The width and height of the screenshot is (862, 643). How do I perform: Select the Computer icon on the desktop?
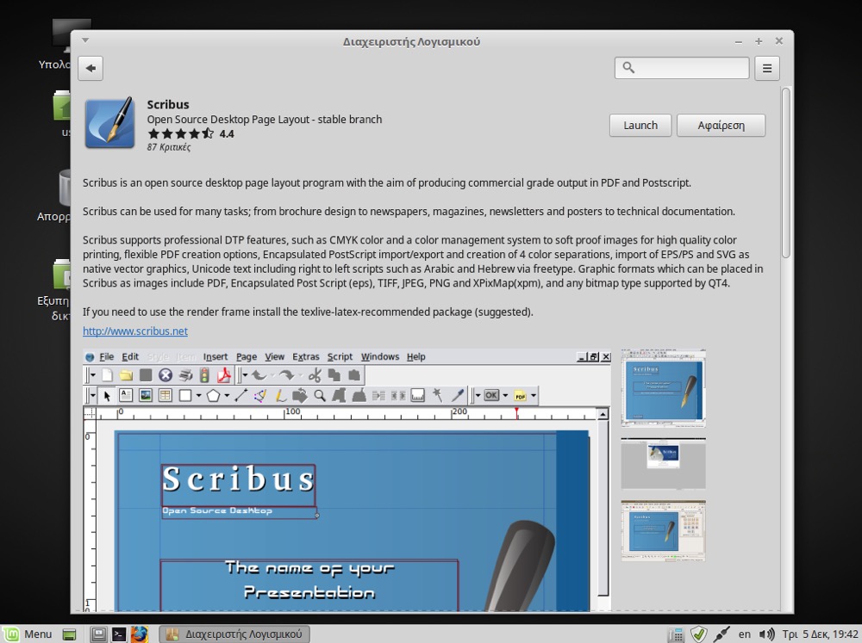pyautogui.click(x=61, y=34)
